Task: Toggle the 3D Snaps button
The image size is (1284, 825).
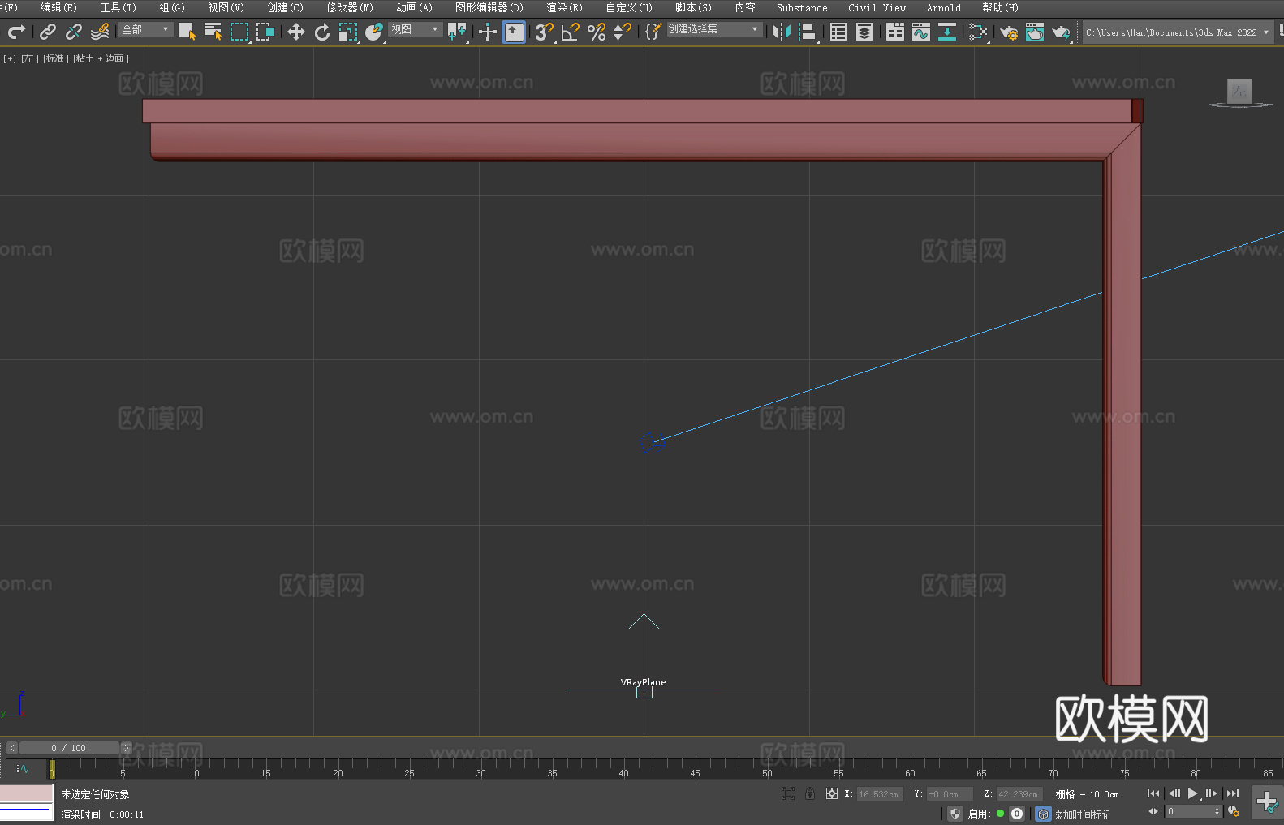Action: (545, 32)
